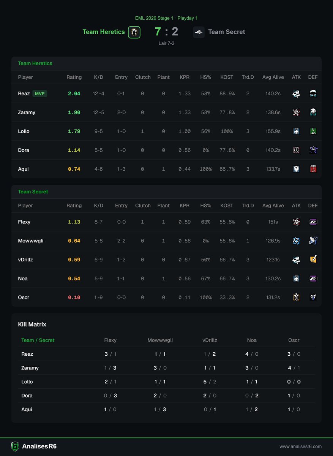Viewport: 333px width, 456px height.
Task: Click the MVP badge next to Reaz
Action: point(40,93)
